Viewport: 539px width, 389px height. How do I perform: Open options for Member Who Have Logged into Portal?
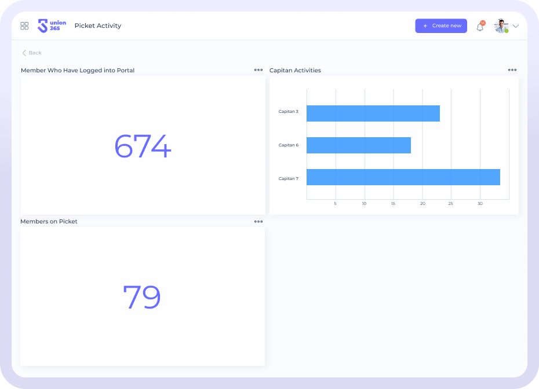258,70
